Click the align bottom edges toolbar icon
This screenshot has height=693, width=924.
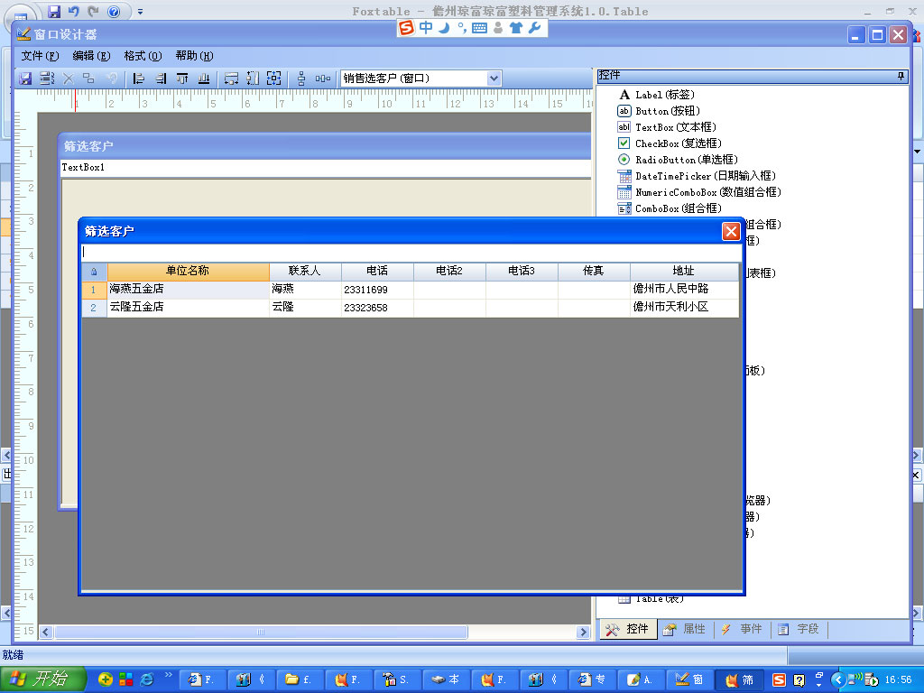coord(204,79)
